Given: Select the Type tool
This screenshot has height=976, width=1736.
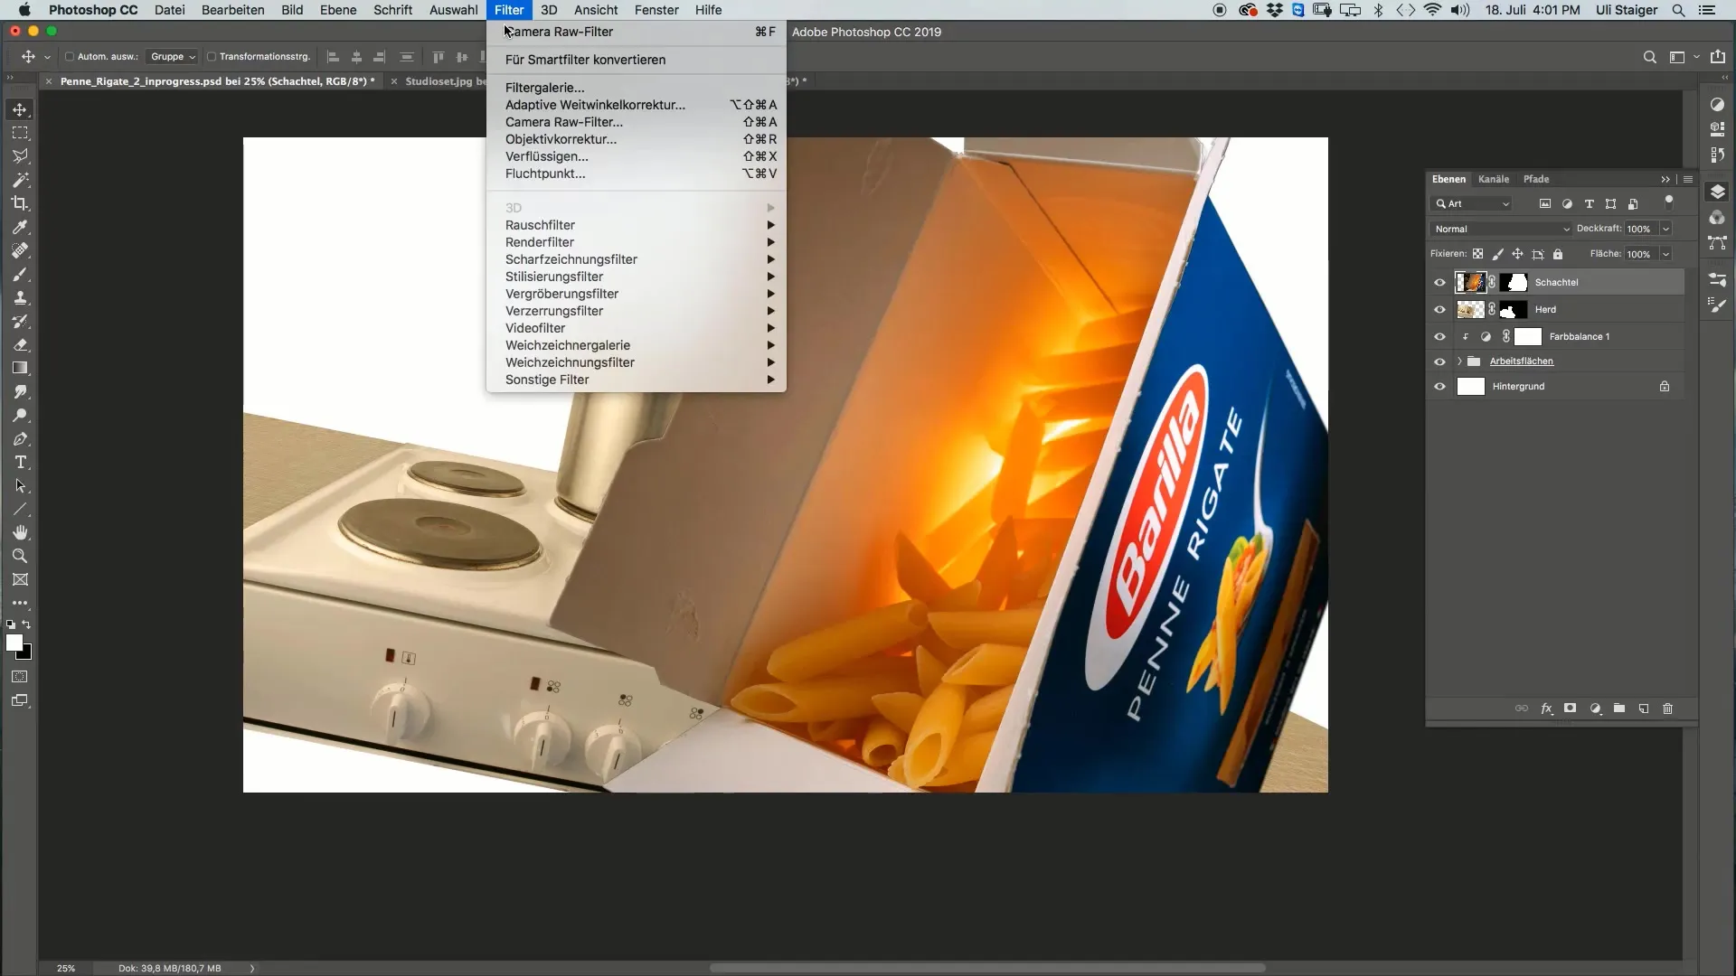Looking at the screenshot, I should pyautogui.click(x=20, y=463).
